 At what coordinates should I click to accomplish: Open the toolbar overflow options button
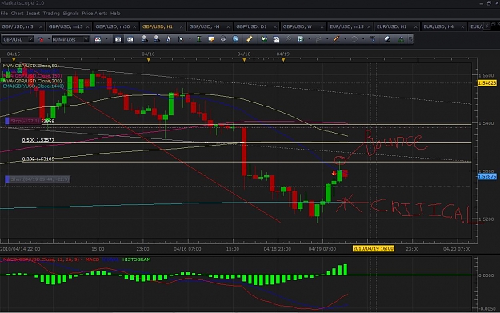point(410,39)
